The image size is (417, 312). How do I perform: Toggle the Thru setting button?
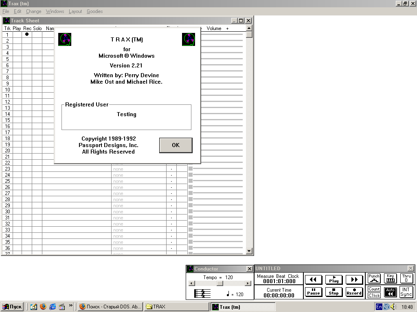click(406, 278)
